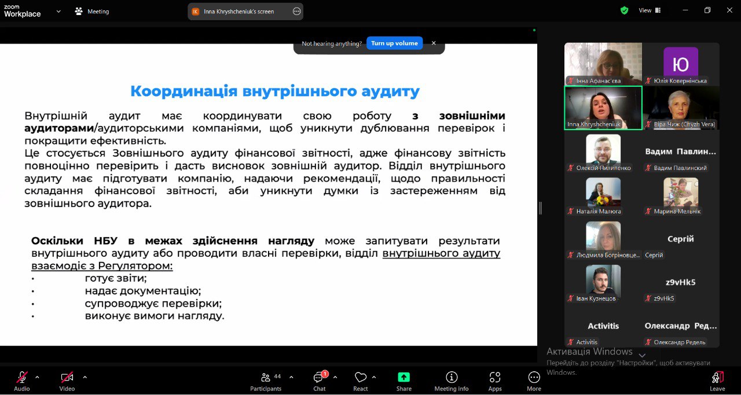Unmute the microphone Audio button
Image resolution: width=741 pixels, height=395 pixels.
coord(22,378)
